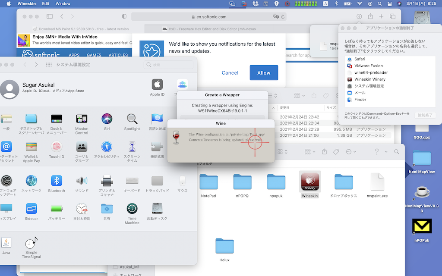Open the more actions ellipsis menu in Finder
This screenshot has height=276, width=442.
click(349, 152)
